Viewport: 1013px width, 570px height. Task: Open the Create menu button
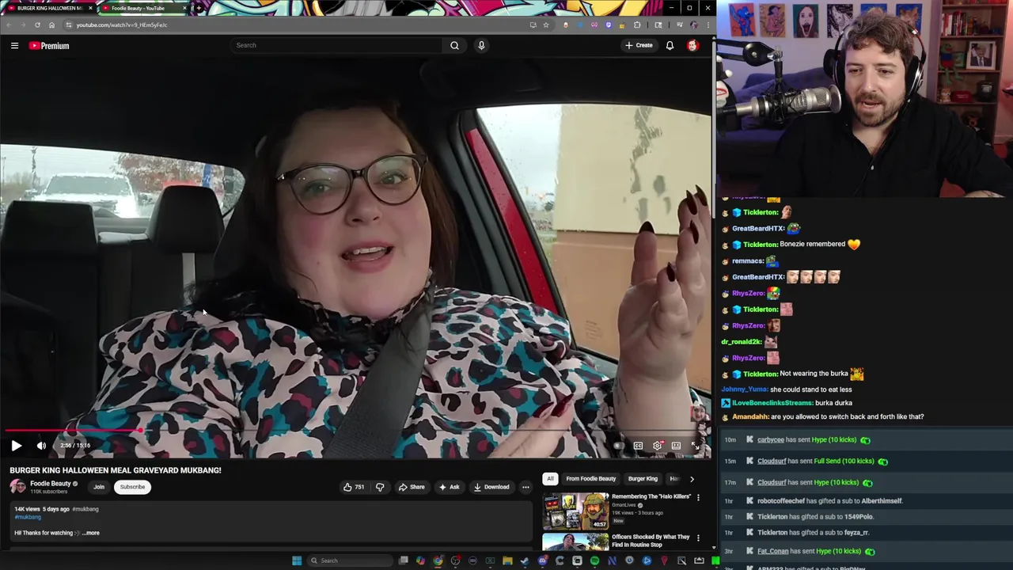click(639, 45)
